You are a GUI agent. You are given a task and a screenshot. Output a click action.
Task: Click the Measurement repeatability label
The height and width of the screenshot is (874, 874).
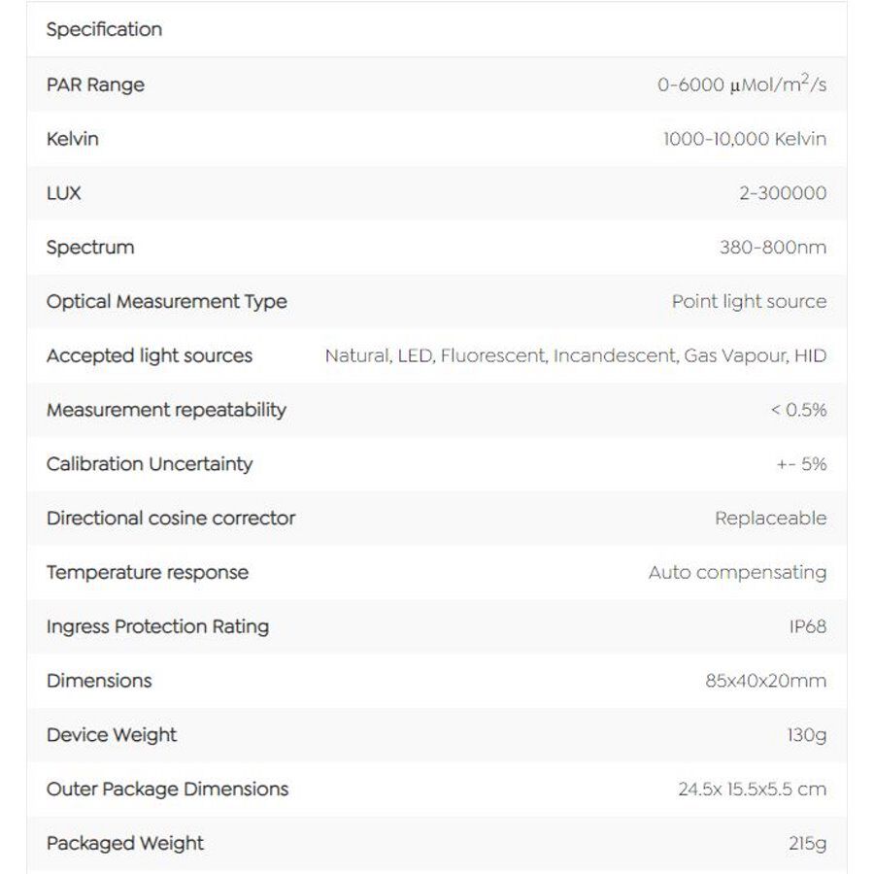coord(166,410)
